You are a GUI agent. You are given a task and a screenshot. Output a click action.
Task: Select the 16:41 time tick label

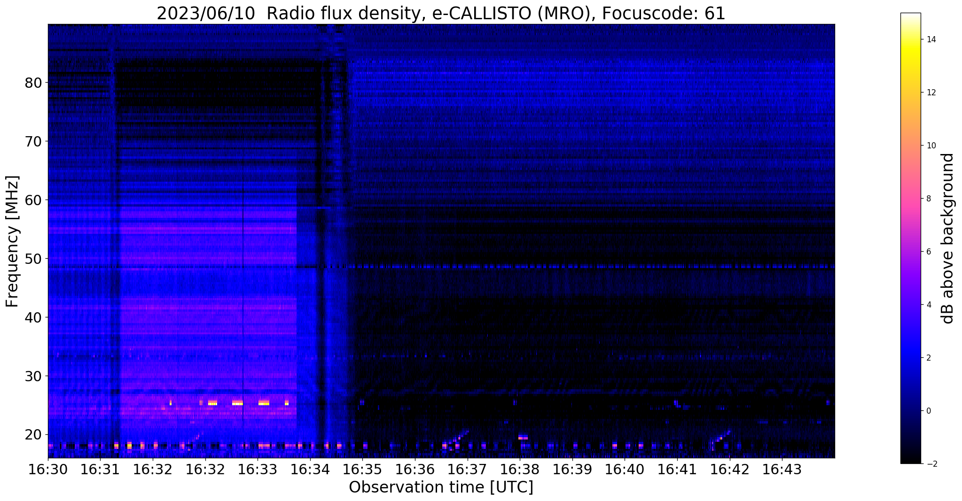coord(677,470)
